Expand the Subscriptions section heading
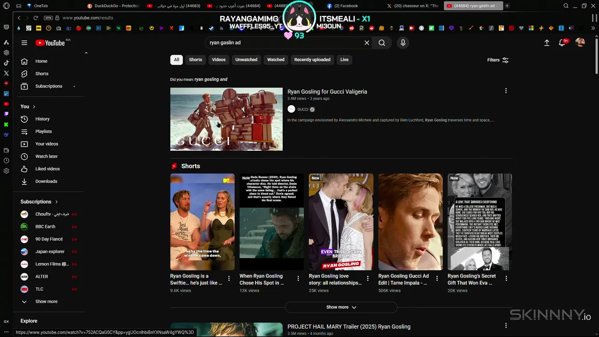This screenshot has height=337, width=599. 39,202
